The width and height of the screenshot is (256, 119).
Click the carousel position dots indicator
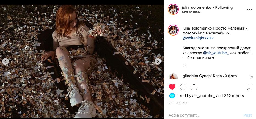pos(82,112)
